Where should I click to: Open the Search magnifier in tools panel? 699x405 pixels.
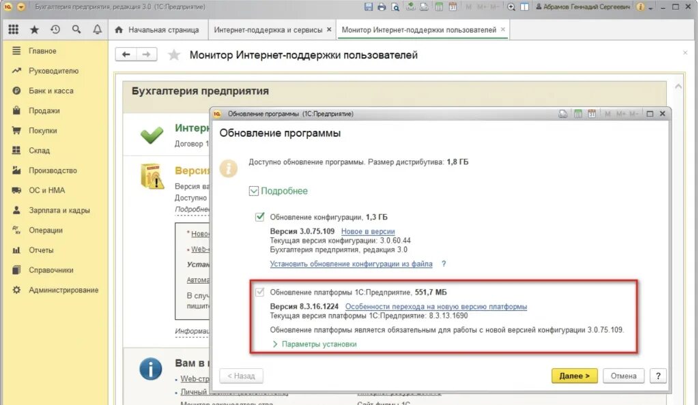76,29
